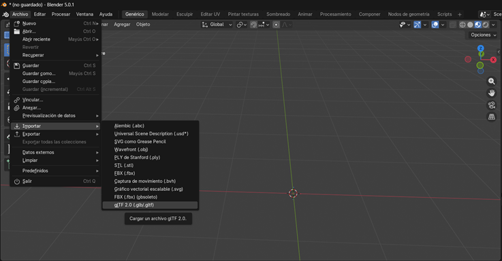The height and width of the screenshot is (261, 502).
Task: Import SVG como Grease Pencil
Action: (150, 141)
